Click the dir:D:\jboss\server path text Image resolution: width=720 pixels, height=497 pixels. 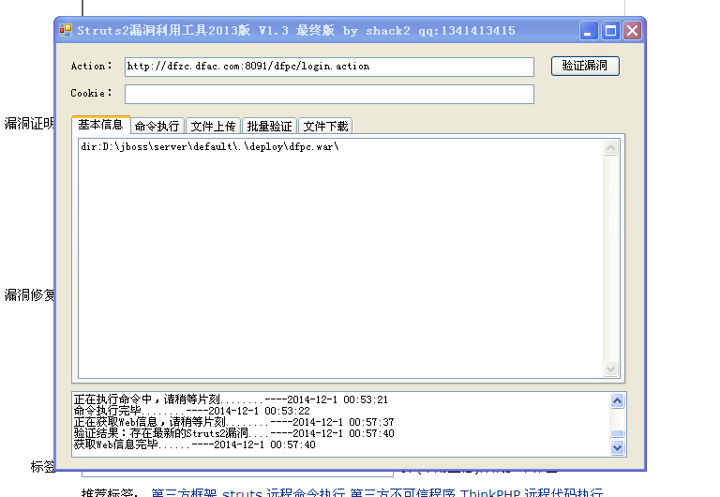(x=210, y=147)
